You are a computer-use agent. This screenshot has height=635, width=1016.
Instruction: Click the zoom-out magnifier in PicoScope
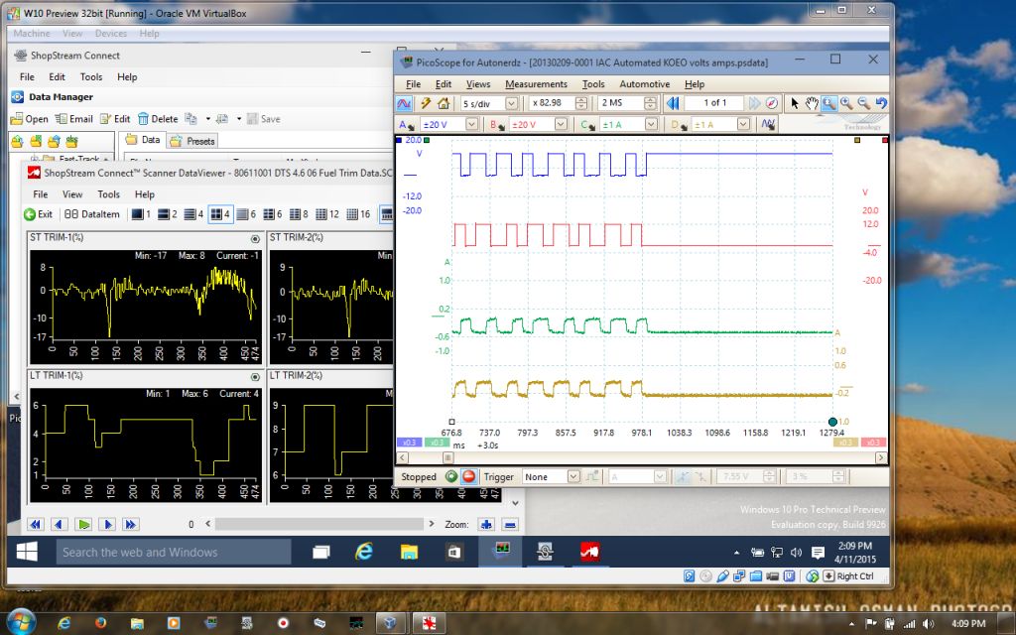coord(864,103)
